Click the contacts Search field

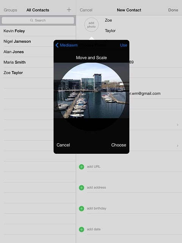[38, 20]
